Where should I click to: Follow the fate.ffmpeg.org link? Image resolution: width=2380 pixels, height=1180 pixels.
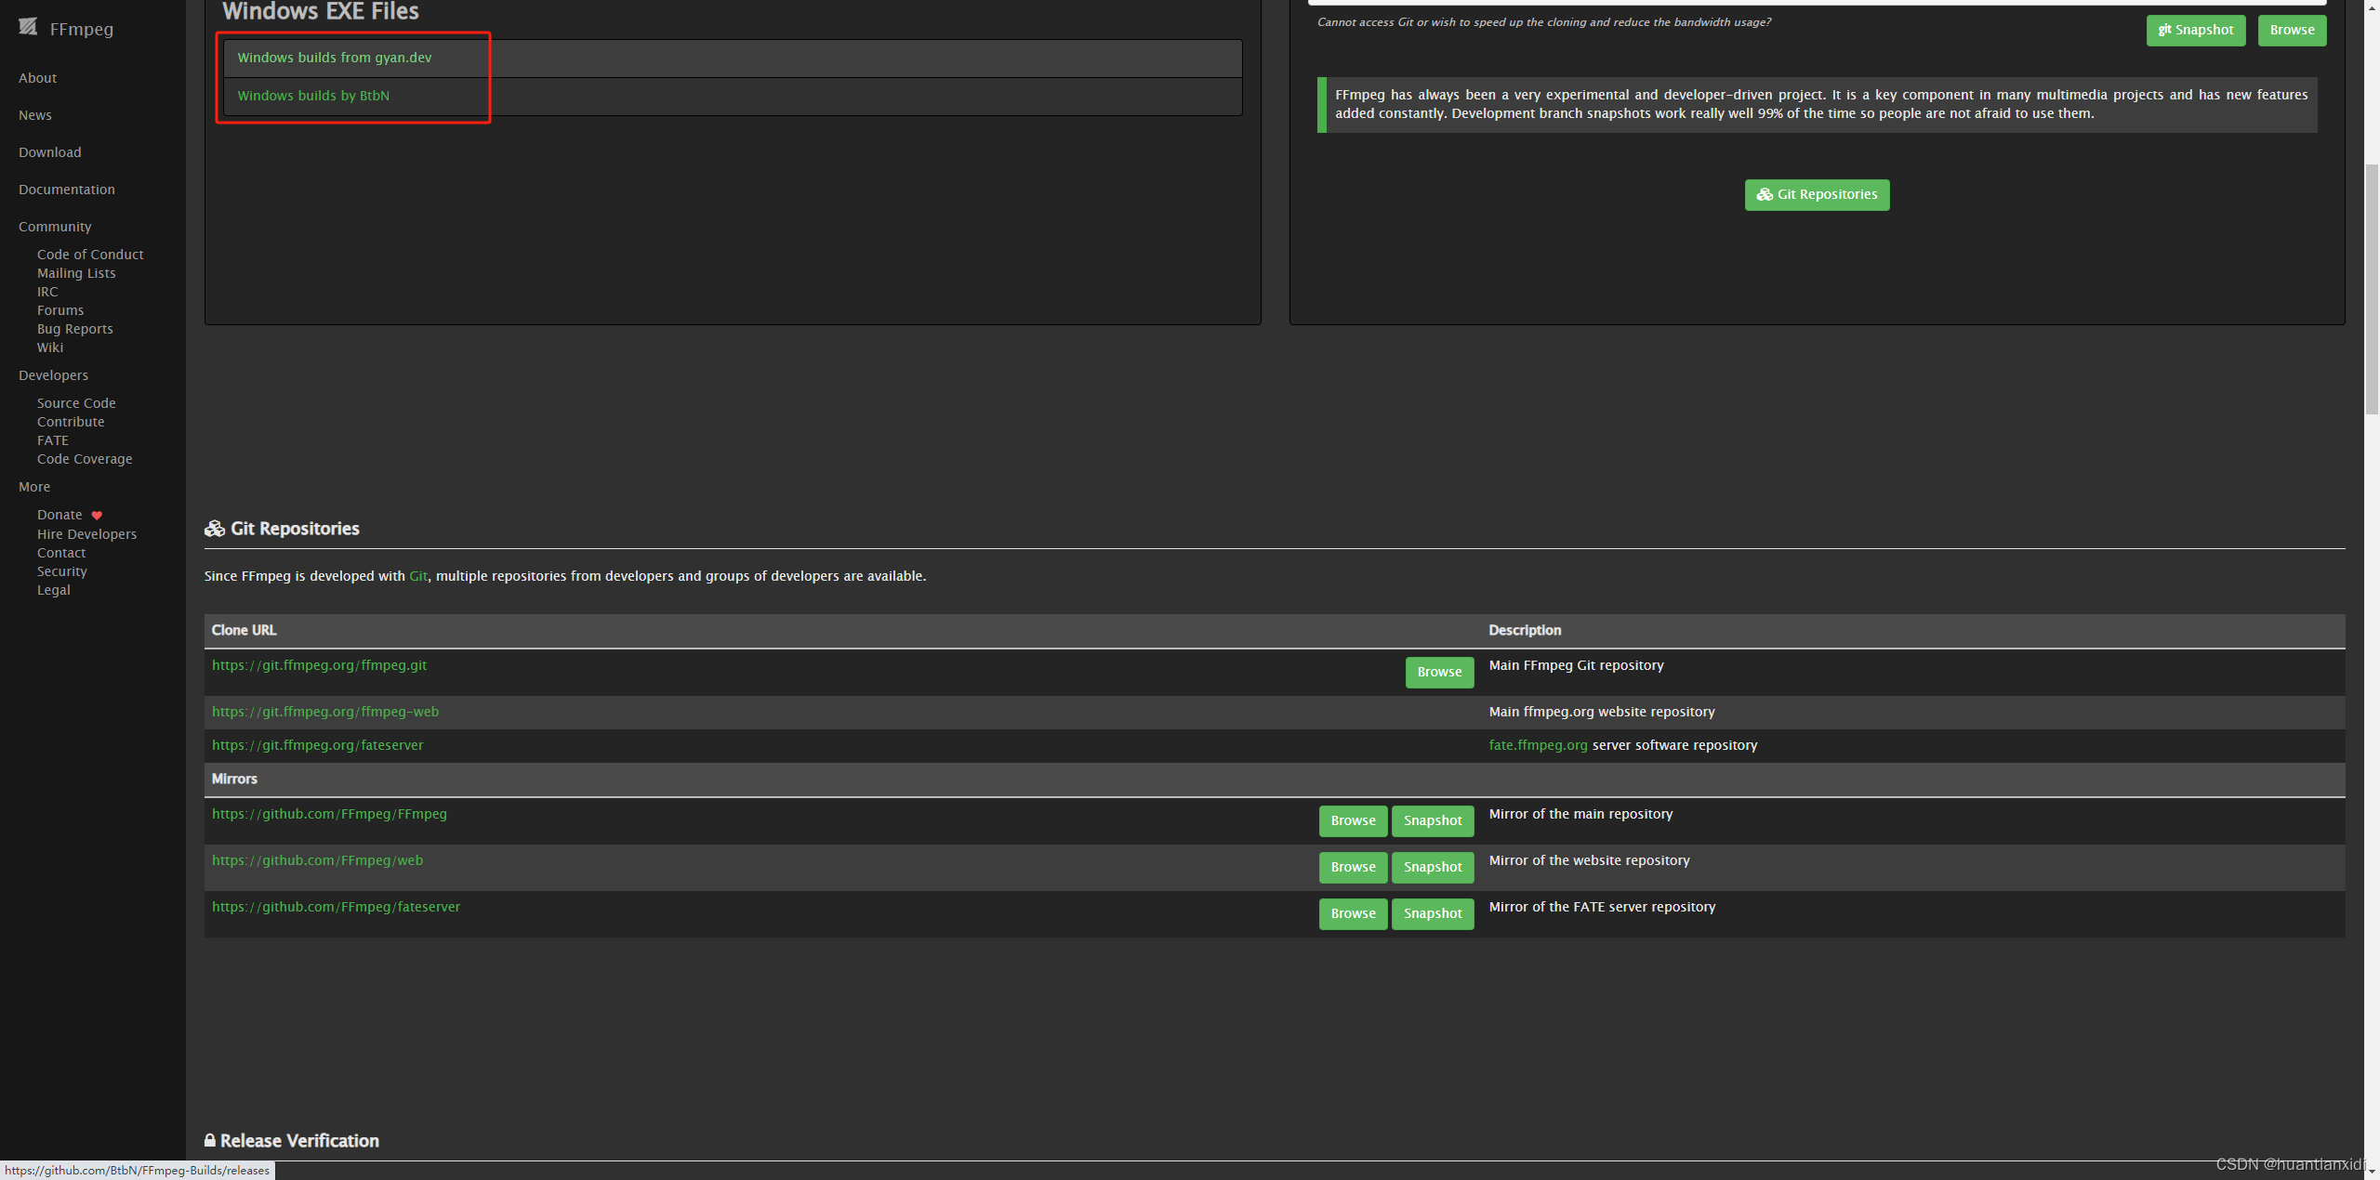point(1538,745)
